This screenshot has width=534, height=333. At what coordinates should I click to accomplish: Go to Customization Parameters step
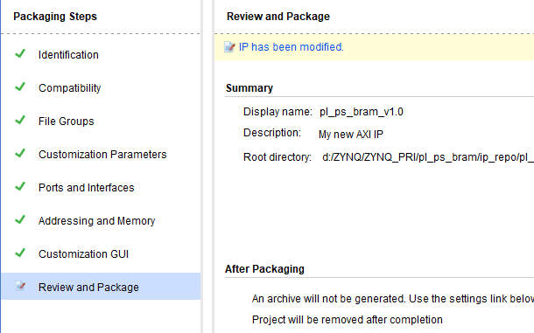coord(102,155)
